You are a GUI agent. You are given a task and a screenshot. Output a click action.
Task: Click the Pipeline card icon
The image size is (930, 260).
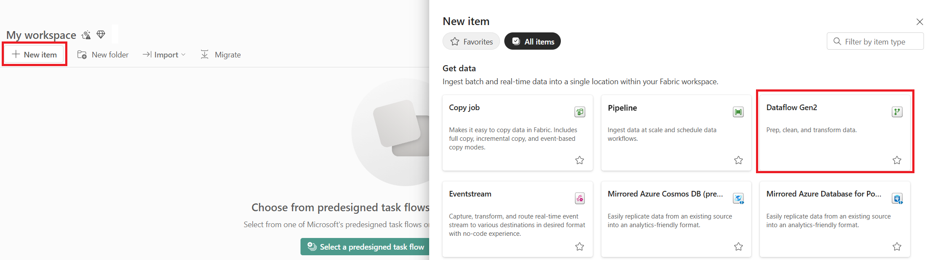click(738, 111)
